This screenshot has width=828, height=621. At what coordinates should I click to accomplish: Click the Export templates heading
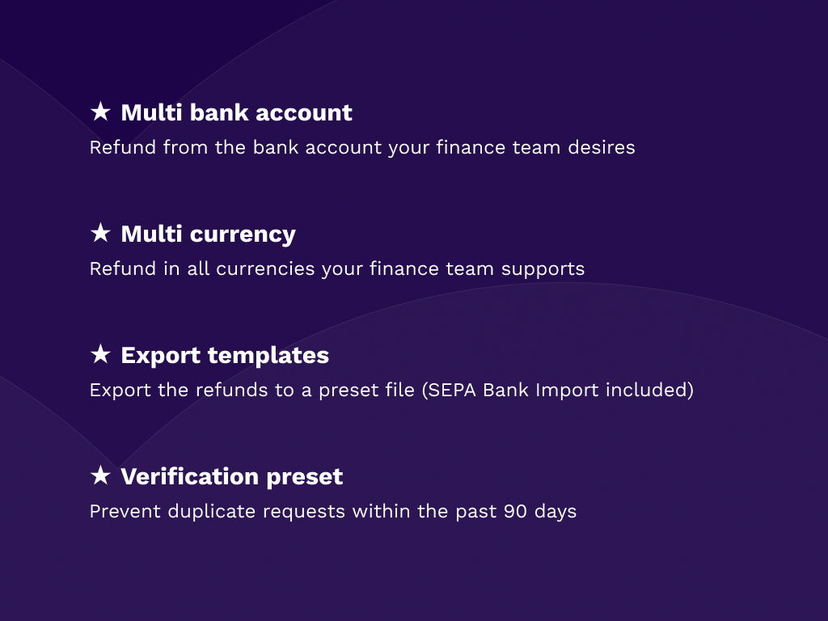click(x=225, y=355)
